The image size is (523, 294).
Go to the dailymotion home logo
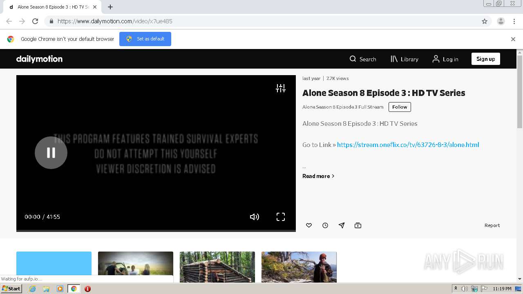click(x=39, y=59)
